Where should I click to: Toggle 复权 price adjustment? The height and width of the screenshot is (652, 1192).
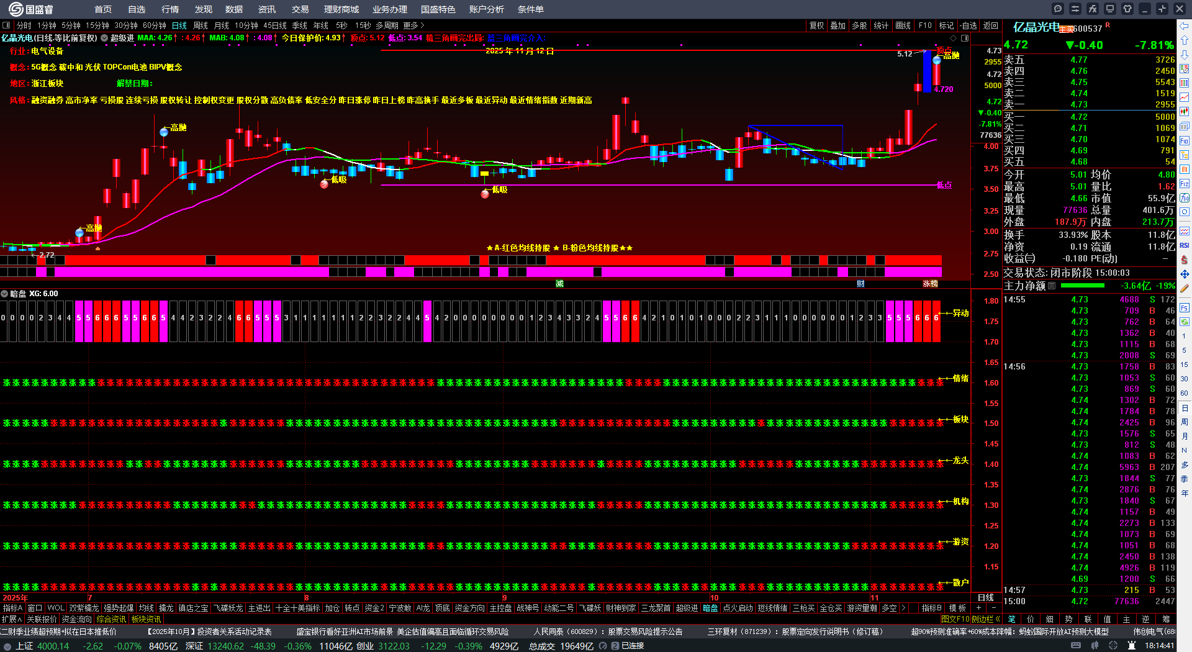(x=817, y=25)
